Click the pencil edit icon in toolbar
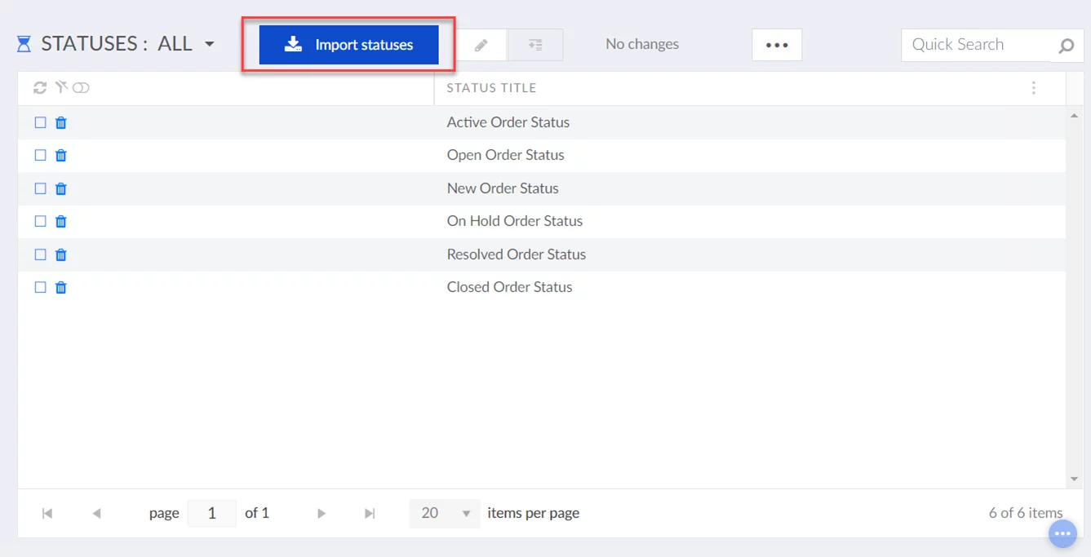 481,45
